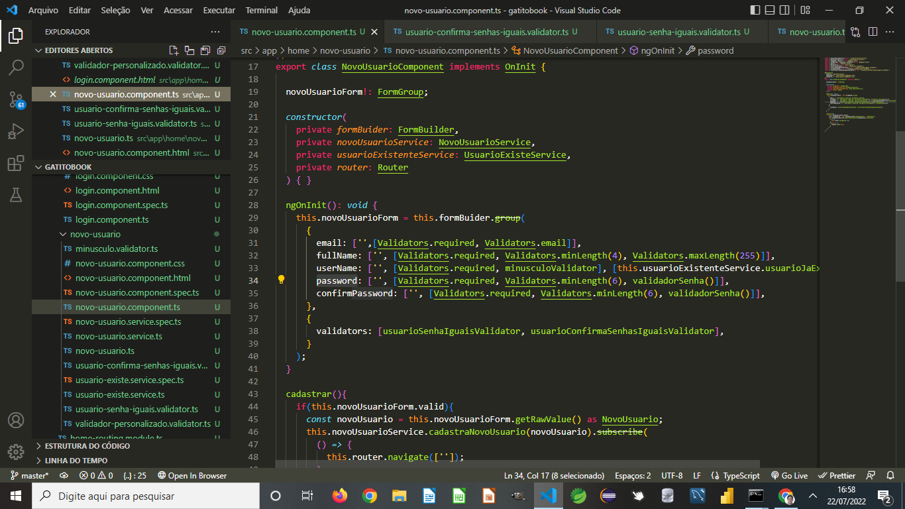This screenshot has height=509, width=905.
Task: Open errors and warnings counter in status bar
Action: (96, 476)
